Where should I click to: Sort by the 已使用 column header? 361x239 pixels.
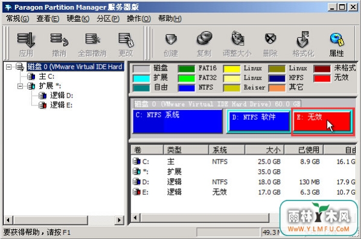(x=304, y=150)
